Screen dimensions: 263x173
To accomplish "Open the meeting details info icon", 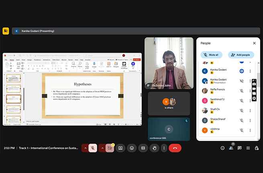I will pyautogui.click(x=222, y=148).
